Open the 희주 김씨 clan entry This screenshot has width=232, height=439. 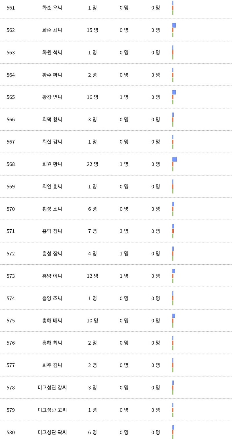pyautogui.click(x=52, y=365)
